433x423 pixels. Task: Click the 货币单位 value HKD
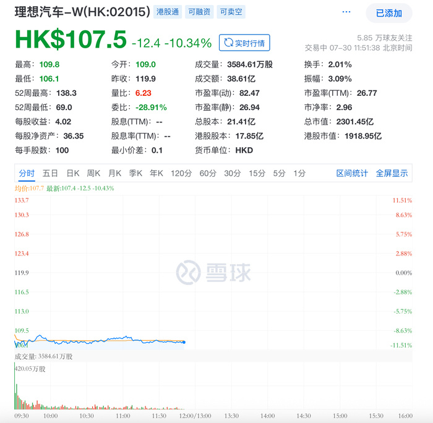click(x=244, y=150)
